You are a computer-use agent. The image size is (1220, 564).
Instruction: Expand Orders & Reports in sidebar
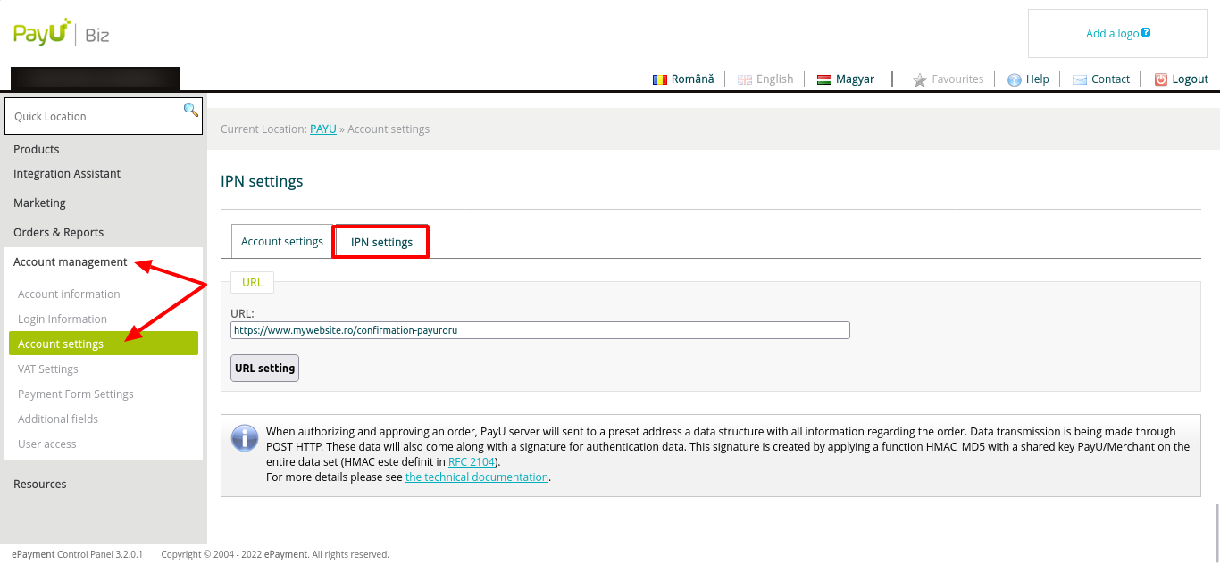coord(58,232)
